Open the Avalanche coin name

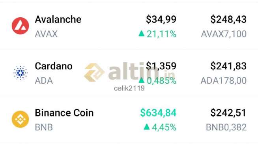click(x=58, y=19)
